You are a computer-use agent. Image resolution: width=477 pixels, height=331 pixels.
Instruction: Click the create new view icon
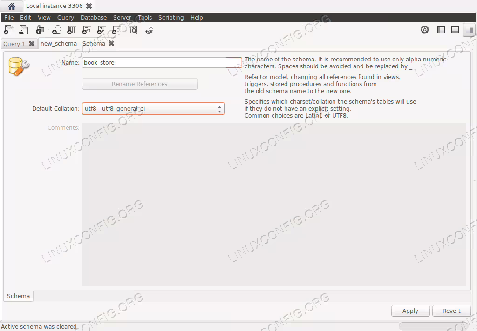pos(87,30)
